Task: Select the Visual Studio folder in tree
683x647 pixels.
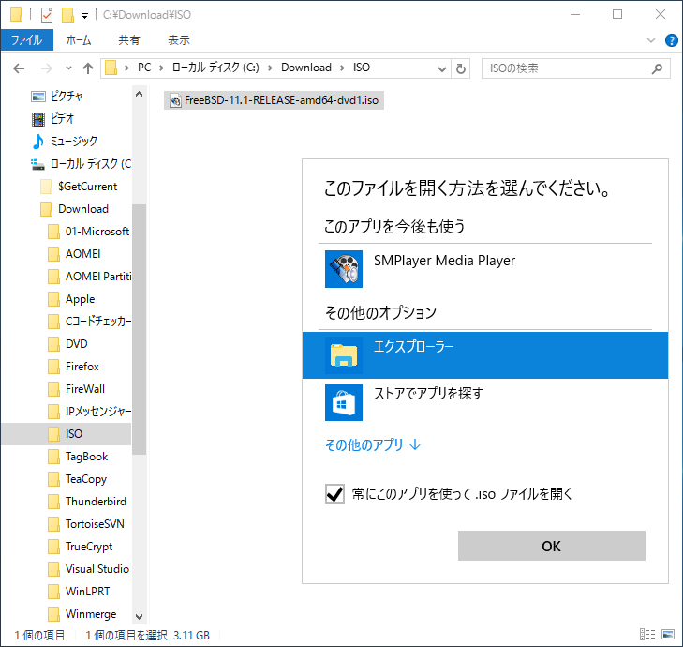Action: pyautogui.click(x=88, y=569)
